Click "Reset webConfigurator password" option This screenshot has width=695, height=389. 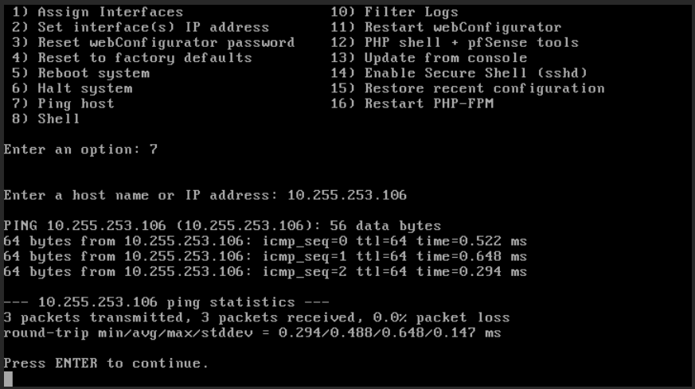pos(166,42)
